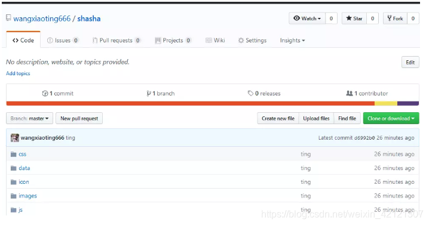This screenshot has height=225, width=429.
Task: Click the folder icon beside css
Action: click(x=13, y=154)
